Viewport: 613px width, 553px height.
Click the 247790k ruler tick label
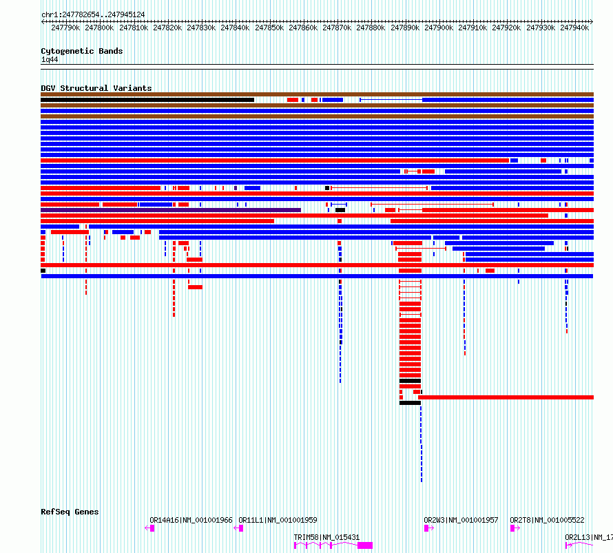pyautogui.click(x=65, y=28)
